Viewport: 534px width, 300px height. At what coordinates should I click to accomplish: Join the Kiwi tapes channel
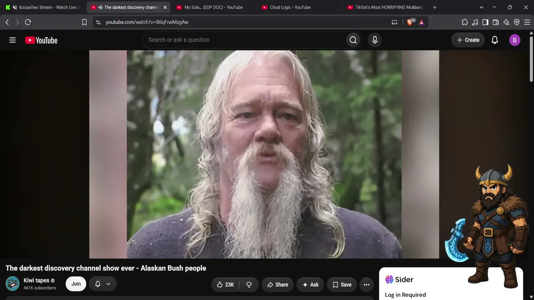coord(76,284)
